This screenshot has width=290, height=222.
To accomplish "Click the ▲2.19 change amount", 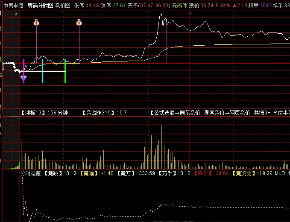I will pos(240,6).
